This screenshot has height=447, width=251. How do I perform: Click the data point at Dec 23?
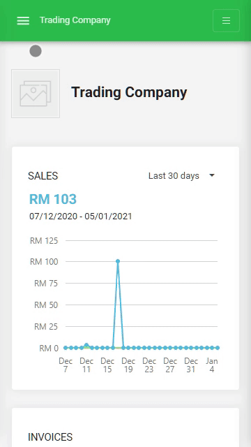(x=149, y=348)
